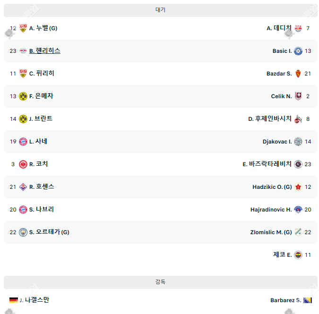The image size is (319, 314).
Task: Click coach J. 나겔스만 name
Action: tap(34, 300)
